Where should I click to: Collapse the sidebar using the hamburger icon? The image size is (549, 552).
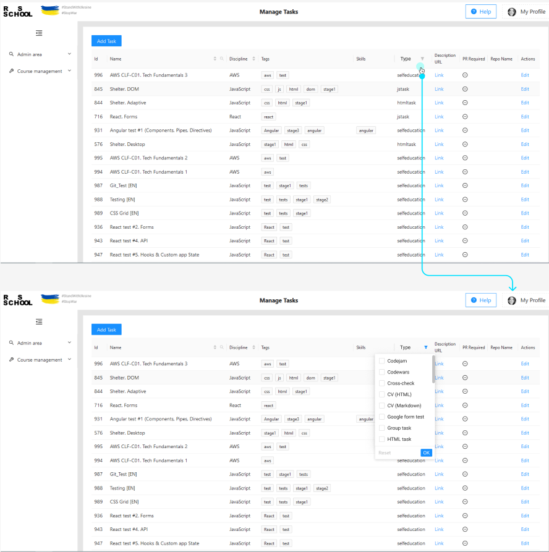click(39, 32)
